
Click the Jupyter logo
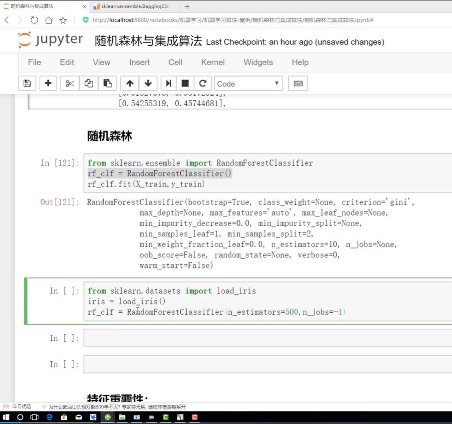tap(50, 40)
